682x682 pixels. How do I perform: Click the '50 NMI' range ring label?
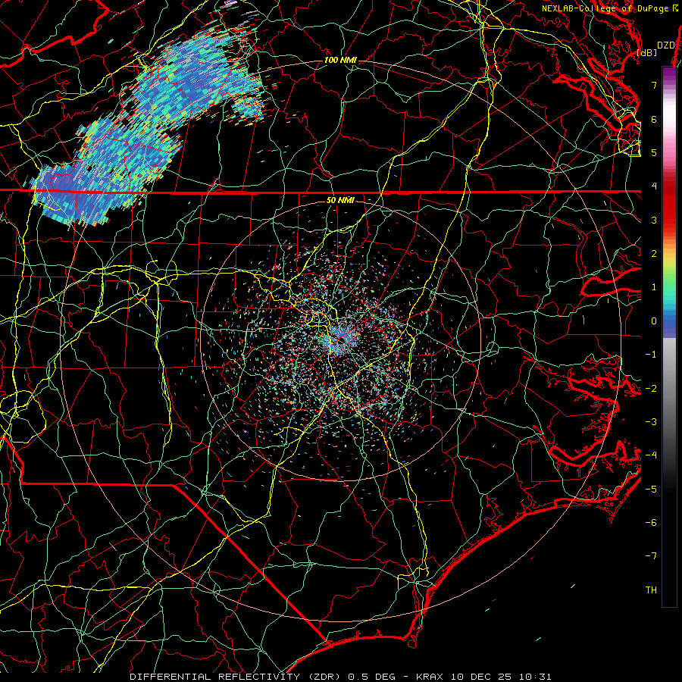[340, 200]
